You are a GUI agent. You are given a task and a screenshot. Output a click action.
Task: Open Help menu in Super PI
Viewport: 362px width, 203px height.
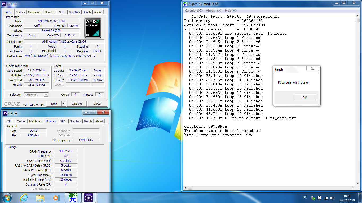[x=230, y=11]
